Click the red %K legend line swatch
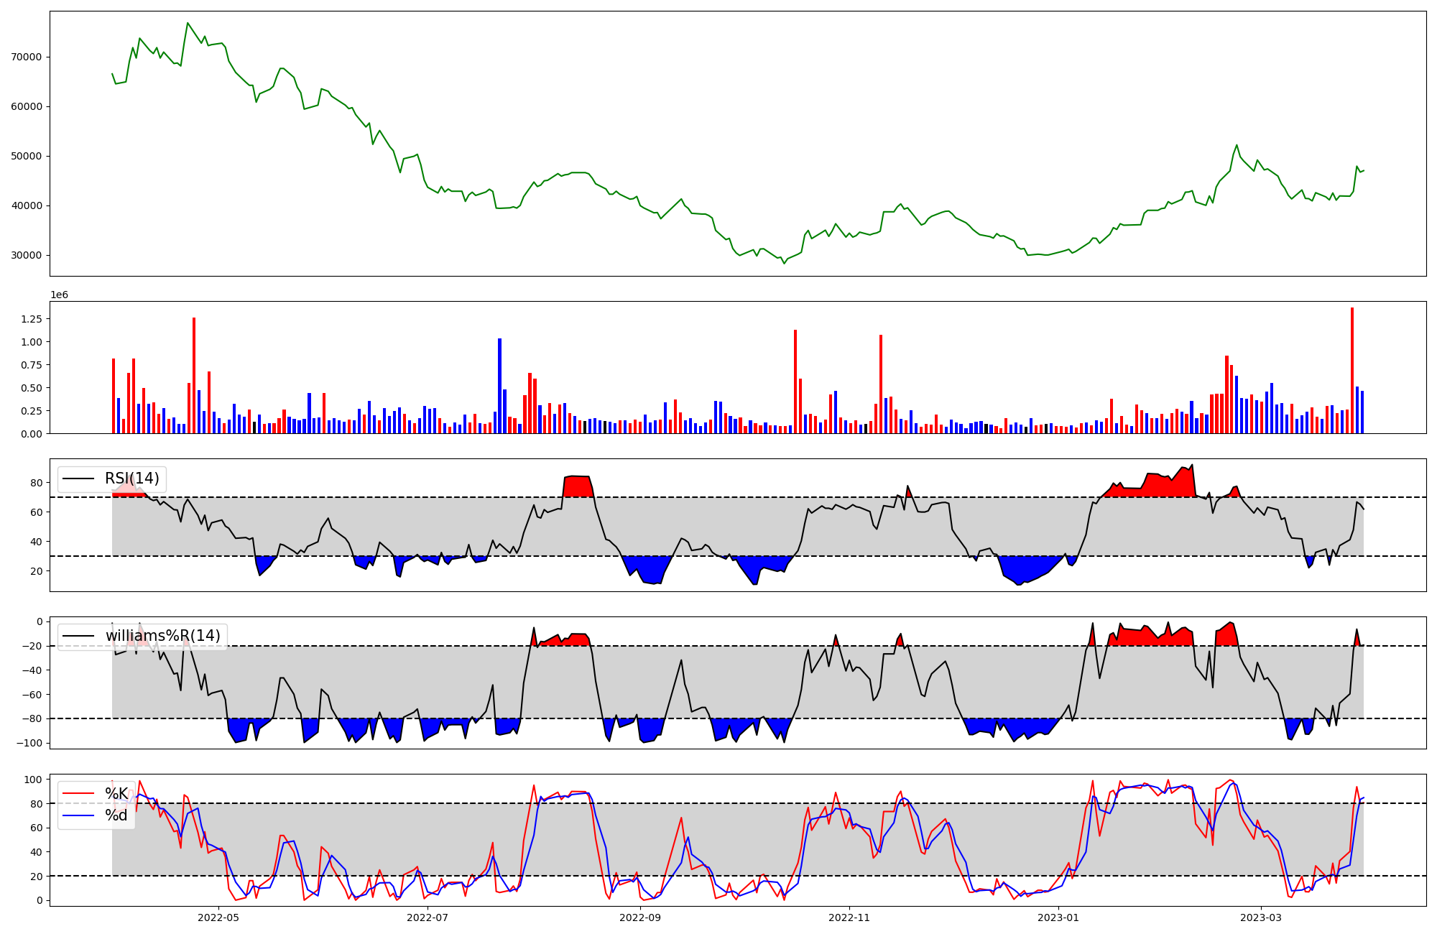 point(79,793)
